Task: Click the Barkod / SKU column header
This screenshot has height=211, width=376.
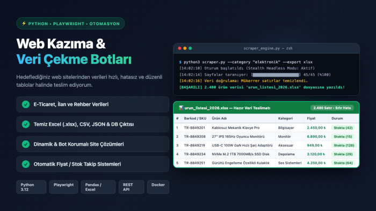Action: click(x=195, y=118)
